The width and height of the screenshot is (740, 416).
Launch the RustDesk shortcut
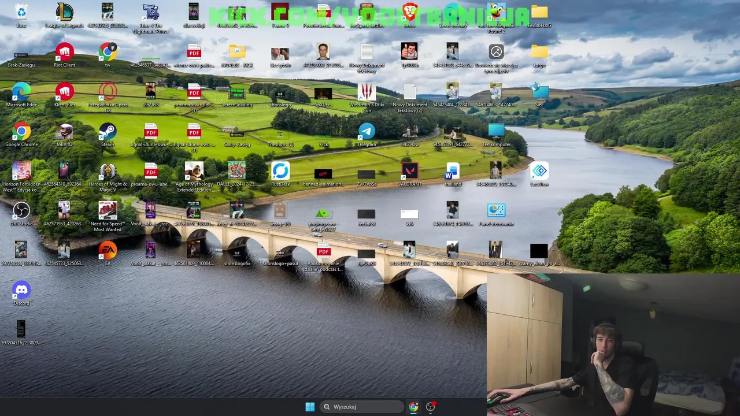click(x=280, y=174)
